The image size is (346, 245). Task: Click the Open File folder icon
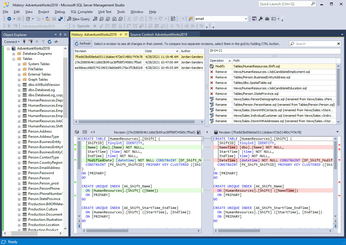pyautogui.click(x=48, y=19)
